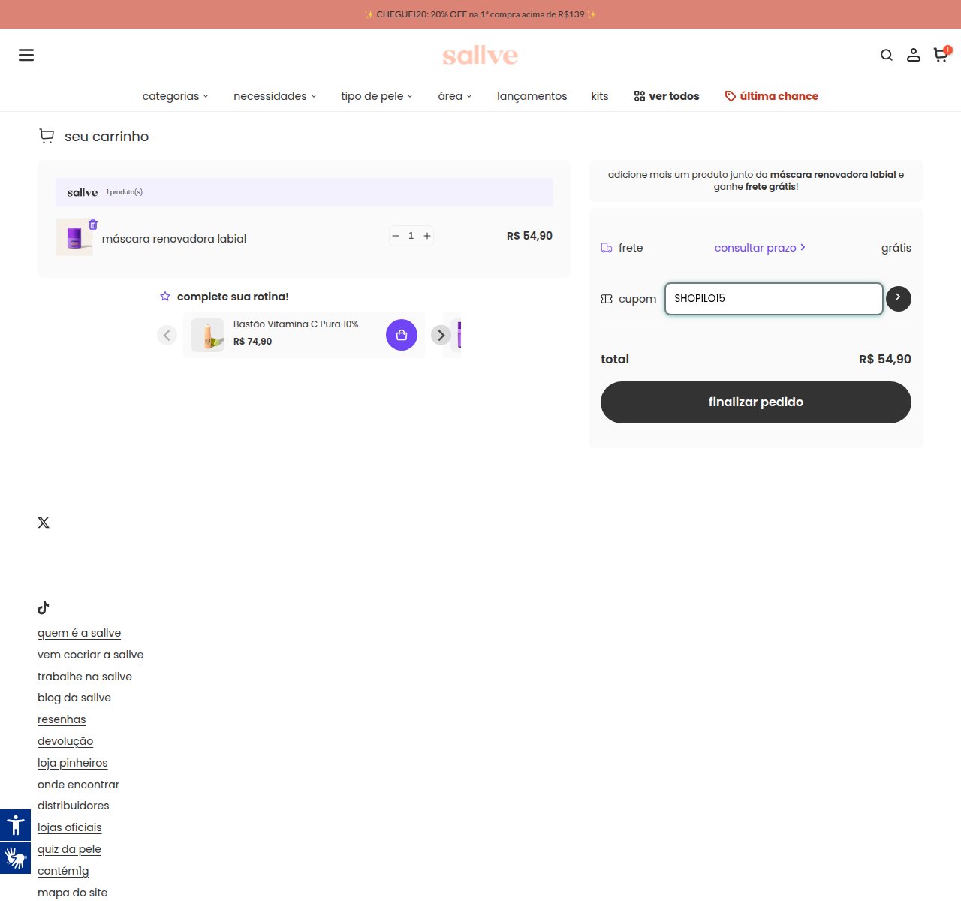Add Bastão Vitamina C to cart
The width and height of the screenshot is (961, 901).
402,335
